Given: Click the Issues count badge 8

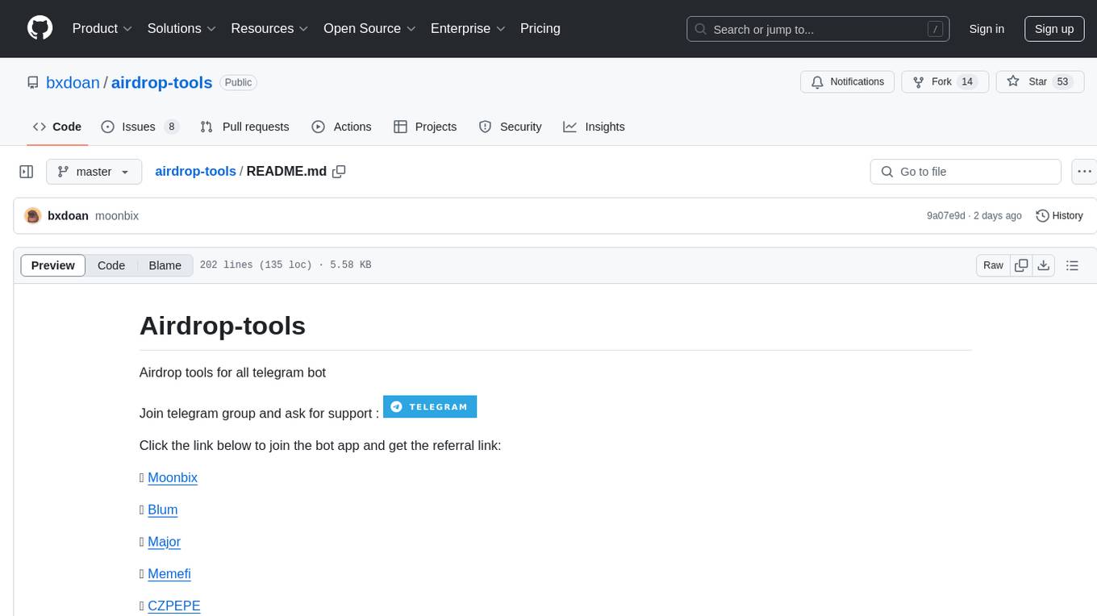Looking at the screenshot, I should click(171, 127).
